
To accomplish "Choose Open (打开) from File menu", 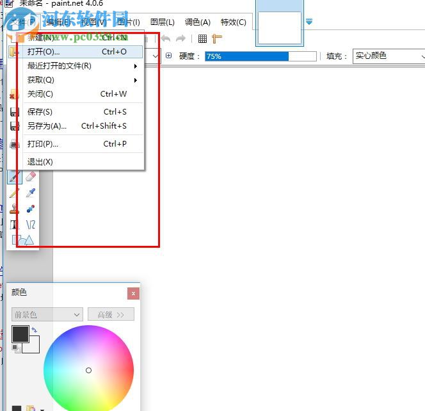I will [x=76, y=51].
